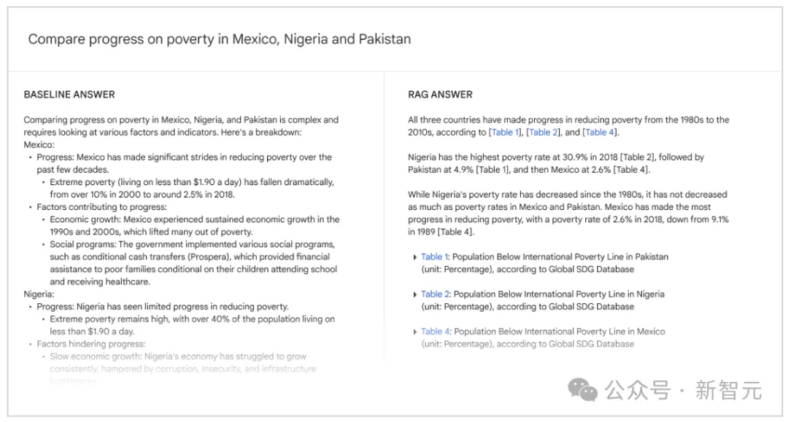Expand the Table 2 Nigeria disclosure triangle
788x422 pixels.
click(414, 294)
